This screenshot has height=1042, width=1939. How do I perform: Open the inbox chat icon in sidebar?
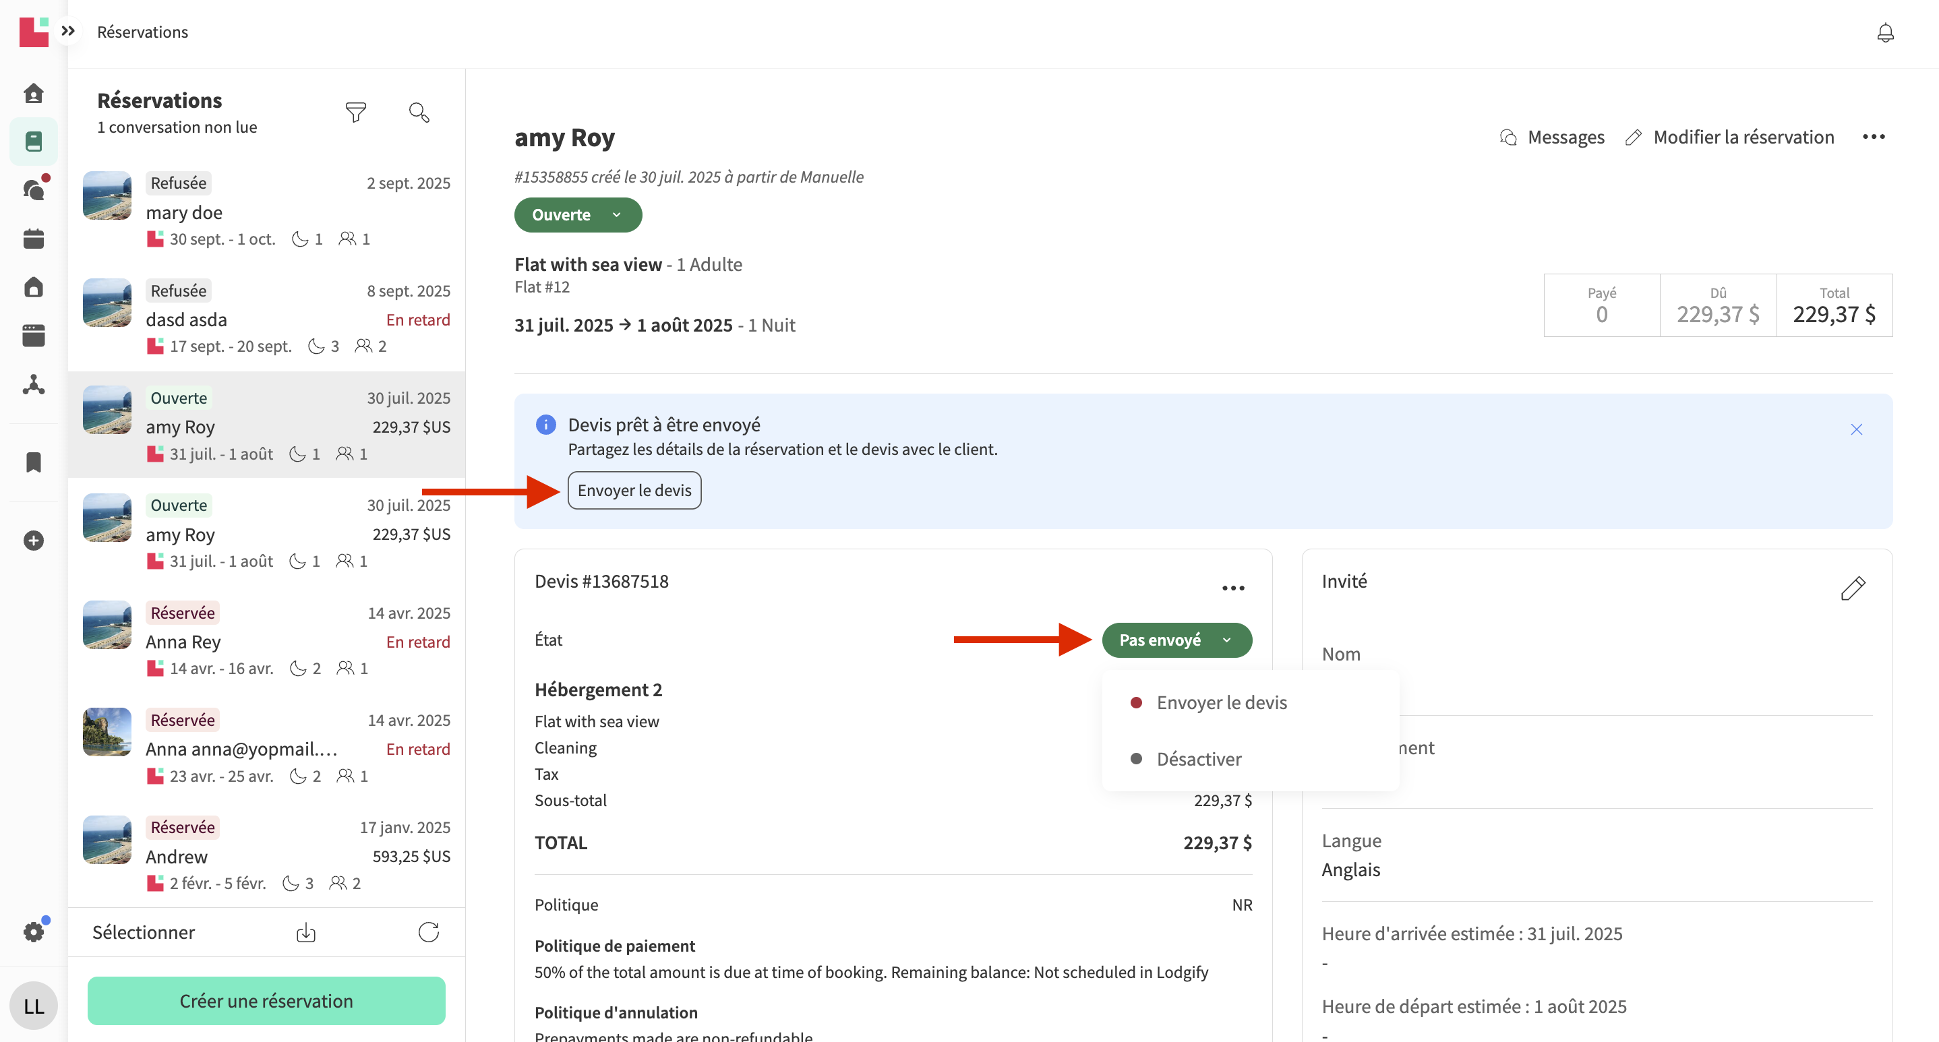click(x=34, y=189)
